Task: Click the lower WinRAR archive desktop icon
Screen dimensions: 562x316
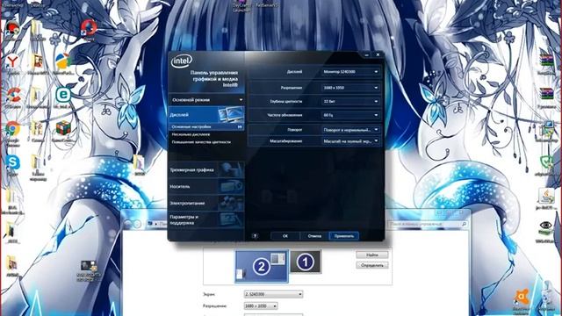Action: point(546,94)
